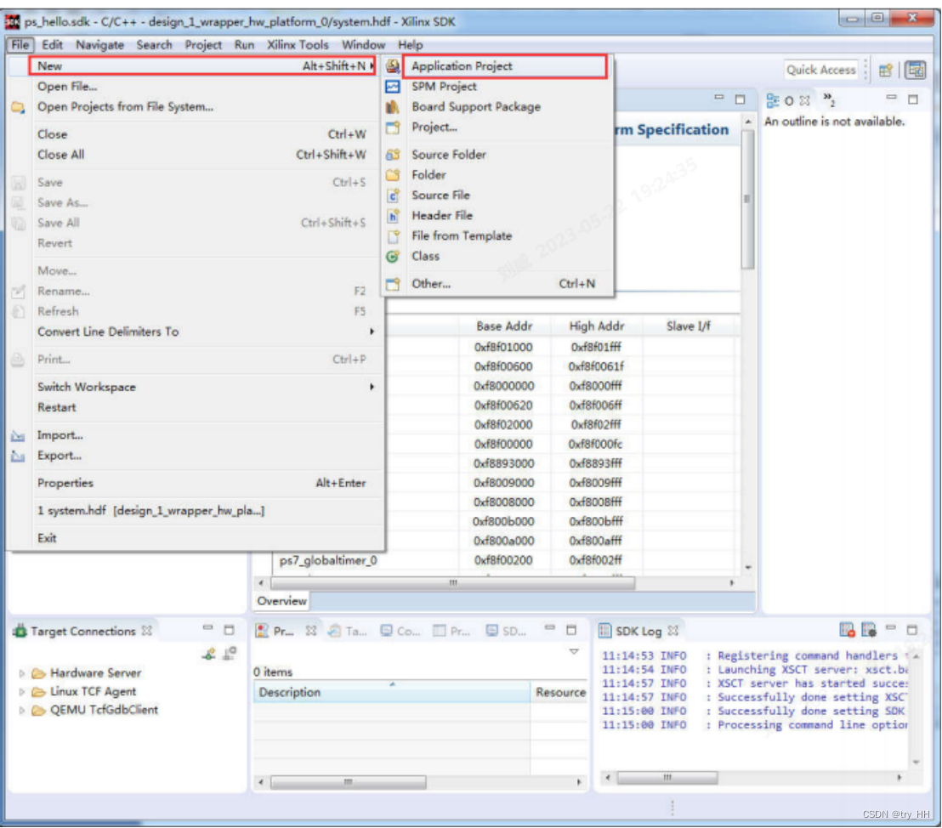Clear the SDK Log icon
The height and width of the screenshot is (828, 942).
847,630
